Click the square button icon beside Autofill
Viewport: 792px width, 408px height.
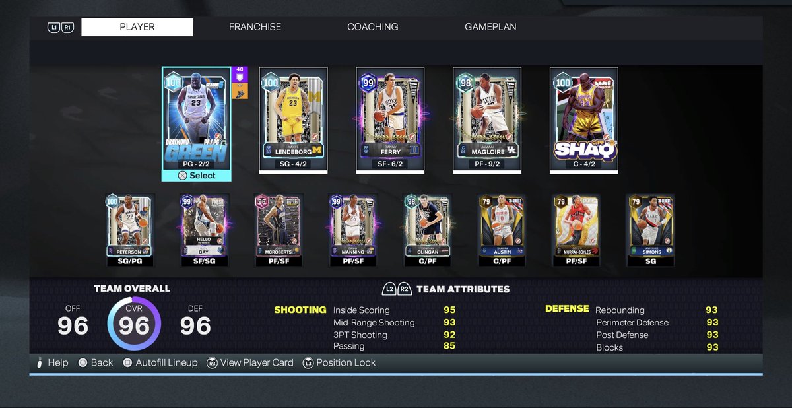tap(128, 362)
